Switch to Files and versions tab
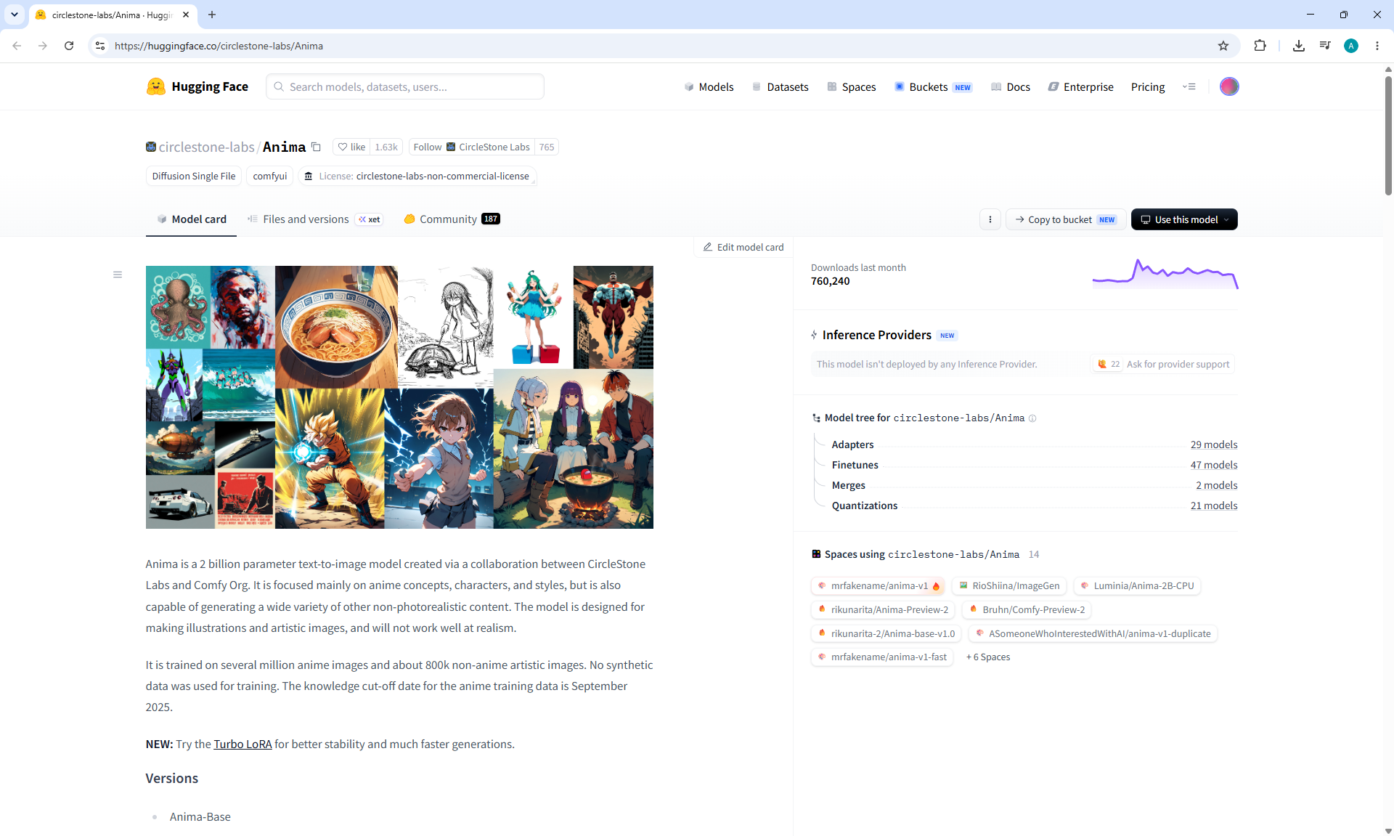The height and width of the screenshot is (836, 1394). coord(314,219)
